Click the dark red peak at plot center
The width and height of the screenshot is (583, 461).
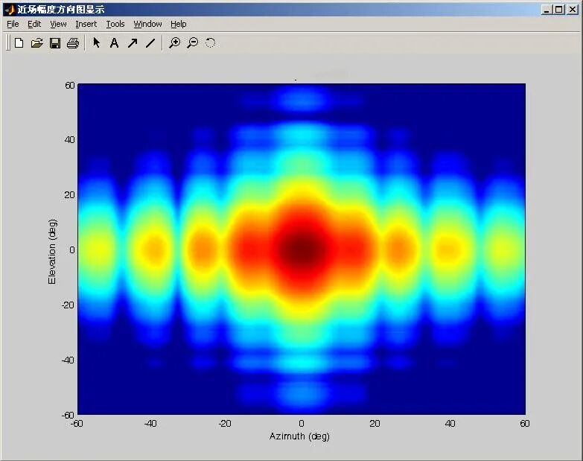(302, 249)
